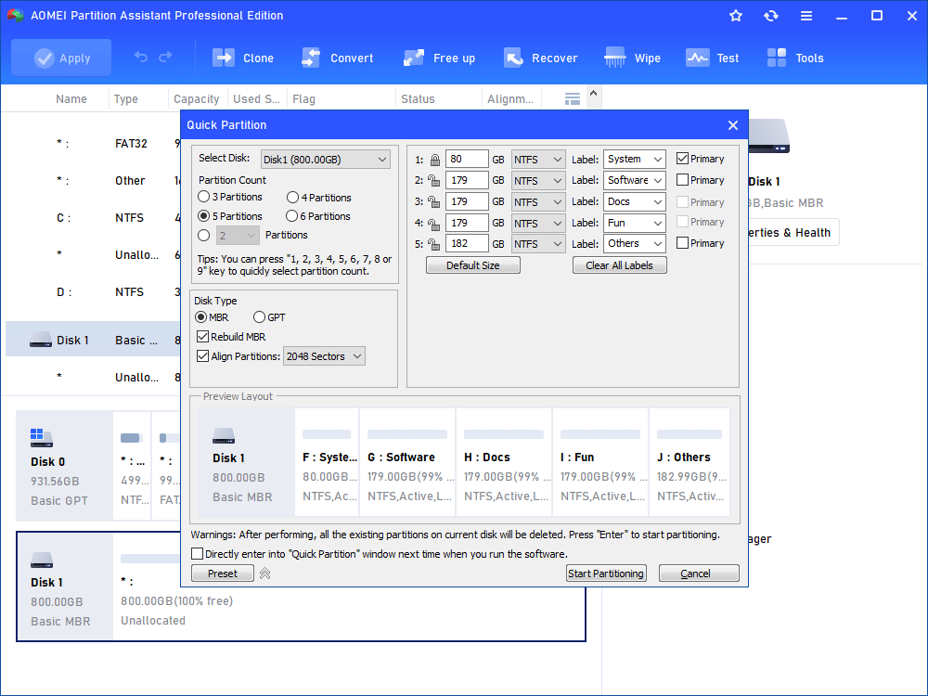The height and width of the screenshot is (696, 928).
Task: Open the Select Disk dropdown
Action: (325, 160)
